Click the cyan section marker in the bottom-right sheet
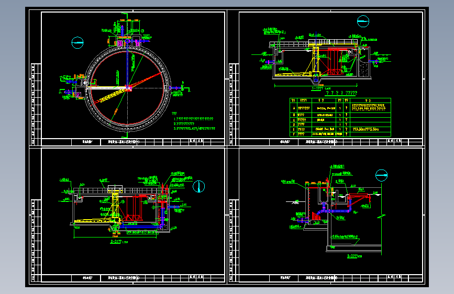This screenshot has height=294, width=454. 381,175
